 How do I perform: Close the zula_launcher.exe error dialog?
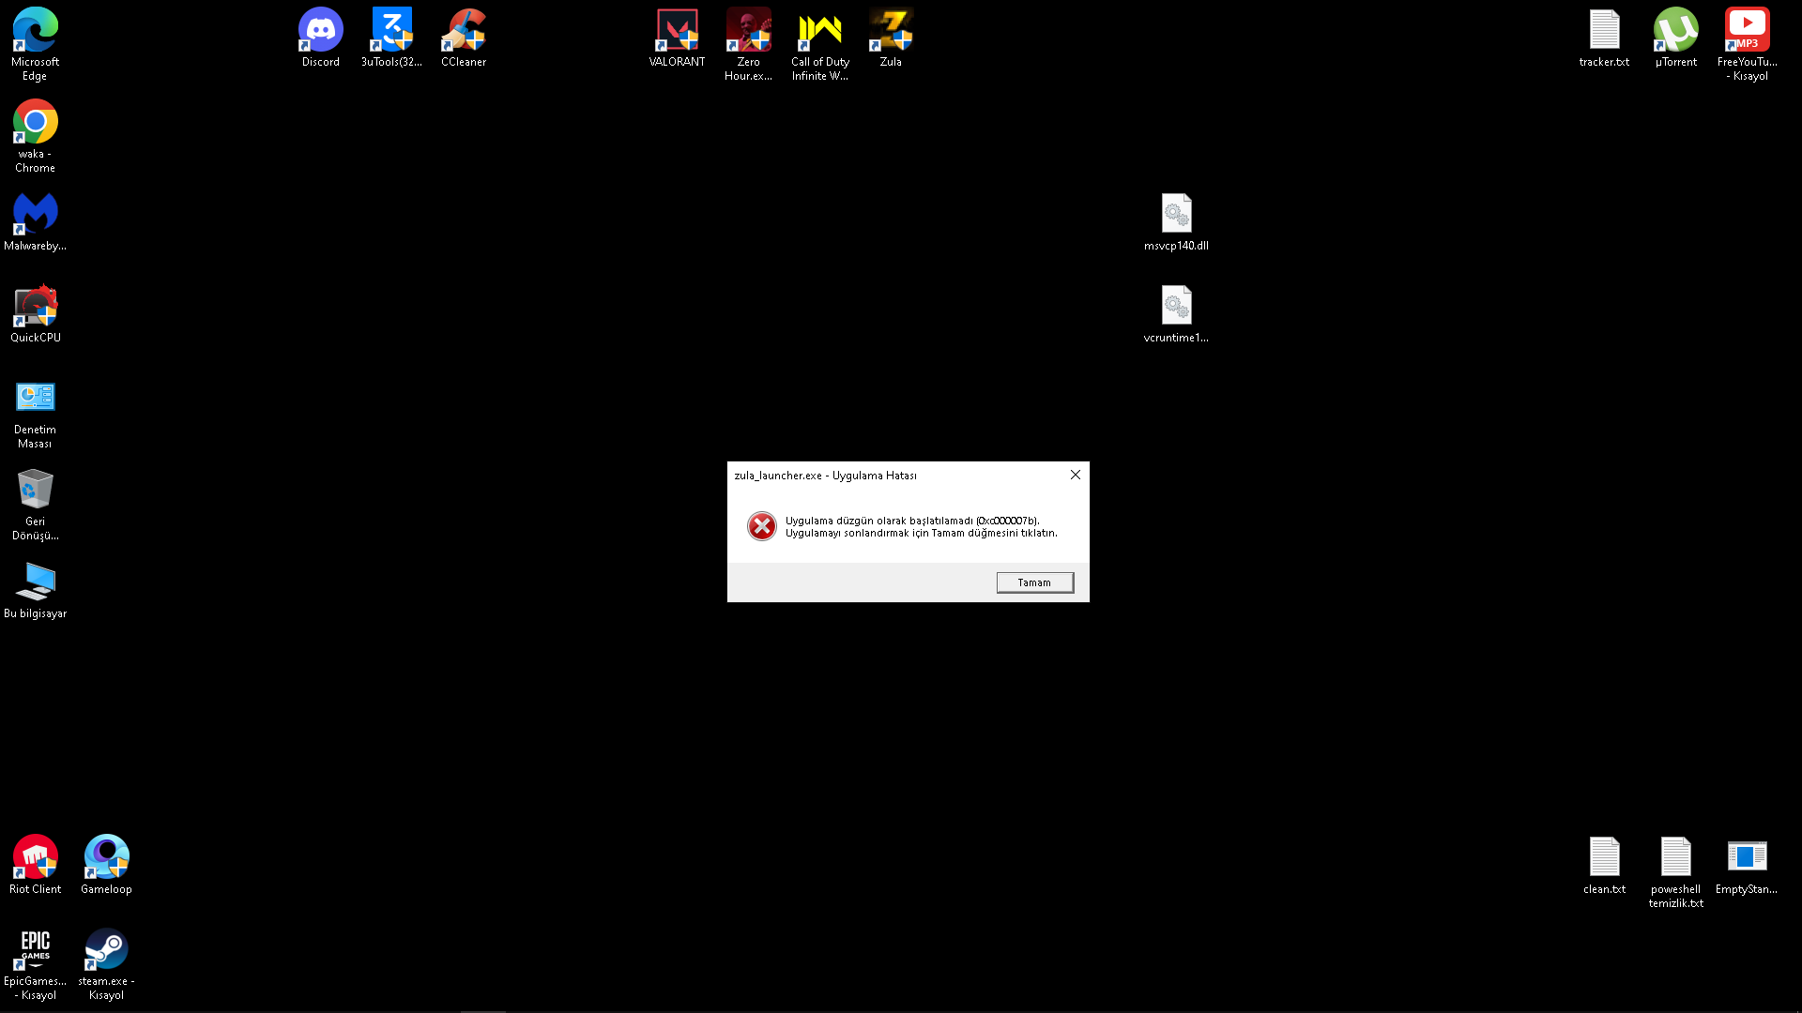[x=1076, y=475]
